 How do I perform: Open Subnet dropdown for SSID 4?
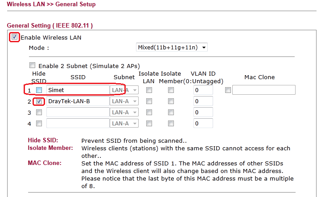pyautogui.click(x=124, y=124)
